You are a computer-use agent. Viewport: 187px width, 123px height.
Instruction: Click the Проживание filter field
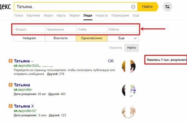[x=60, y=29]
